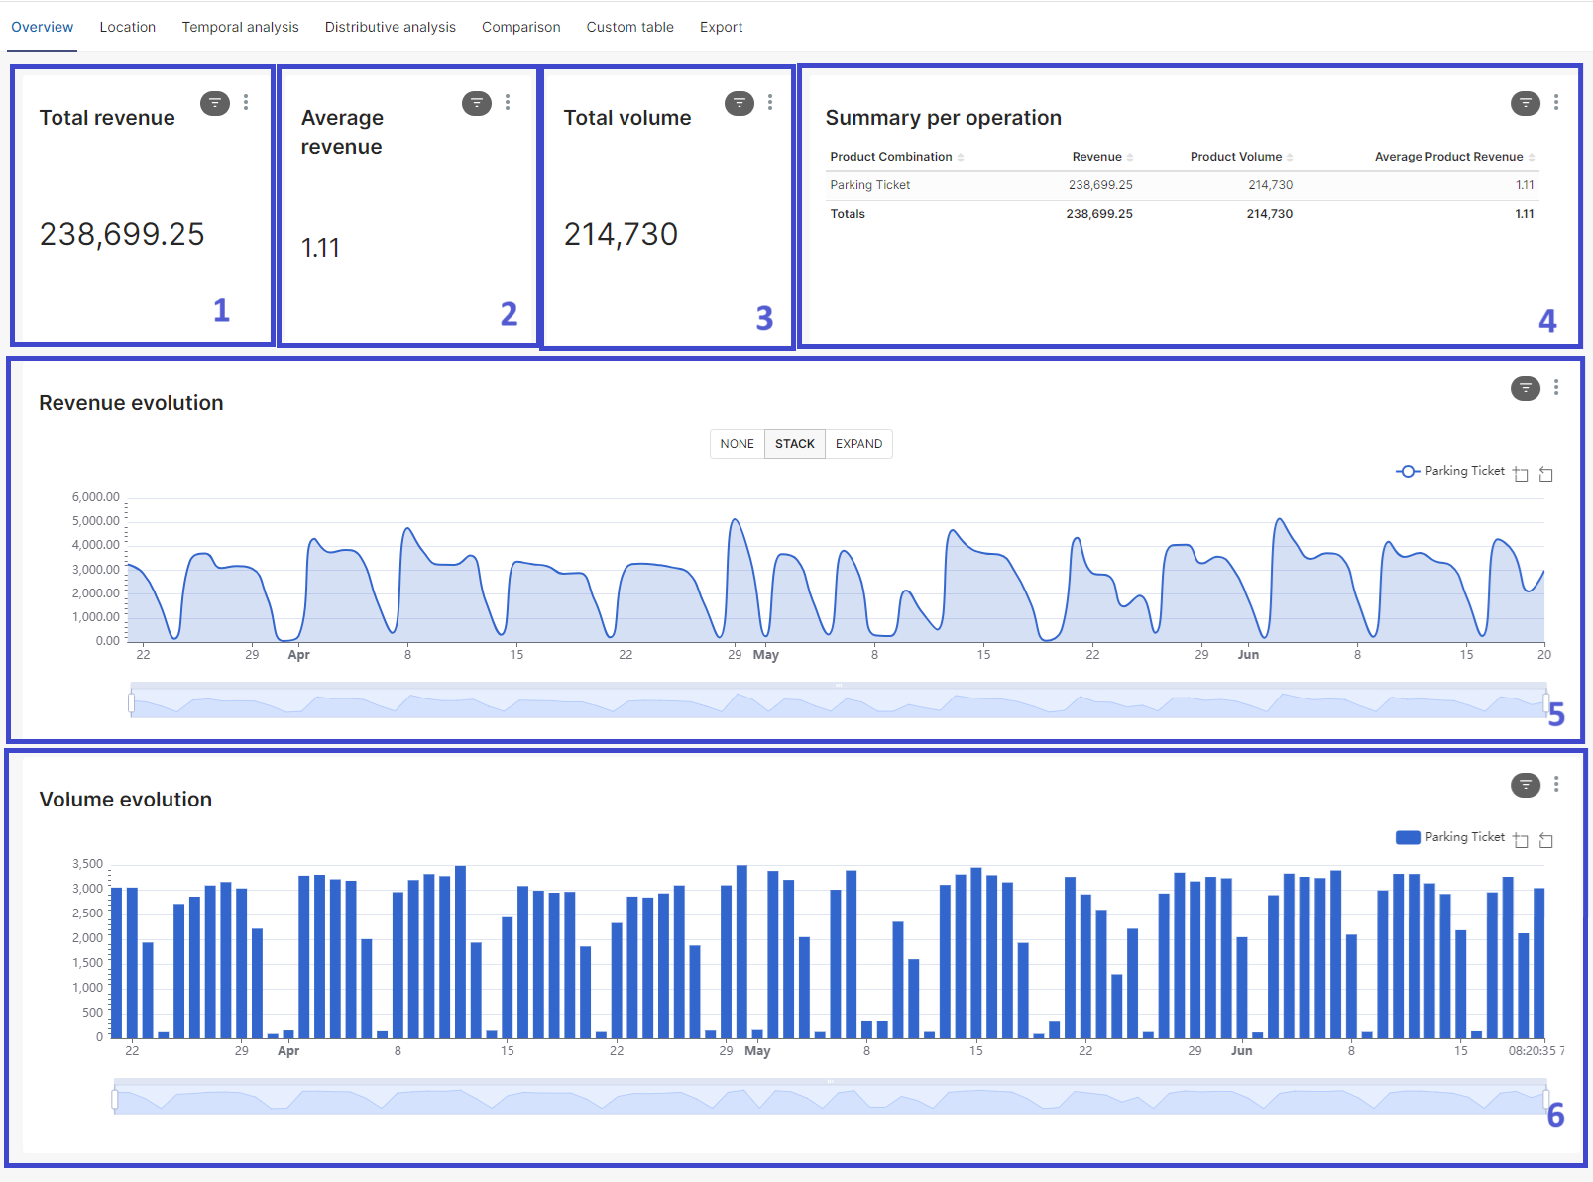Open three-dot menu on Average revenue card

pos(508,102)
